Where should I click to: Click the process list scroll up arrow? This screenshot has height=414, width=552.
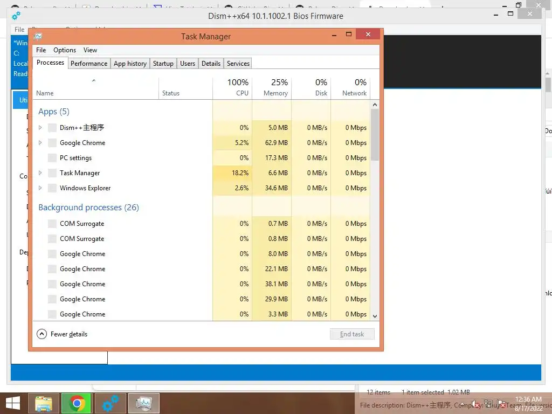tap(375, 105)
